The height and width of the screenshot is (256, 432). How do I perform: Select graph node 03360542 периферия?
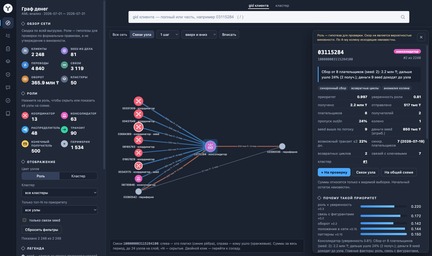tap(139, 191)
